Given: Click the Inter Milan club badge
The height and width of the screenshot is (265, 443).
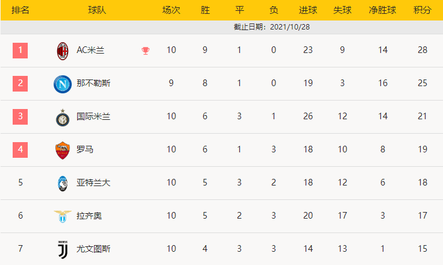Looking at the screenshot, I should click(63, 117).
